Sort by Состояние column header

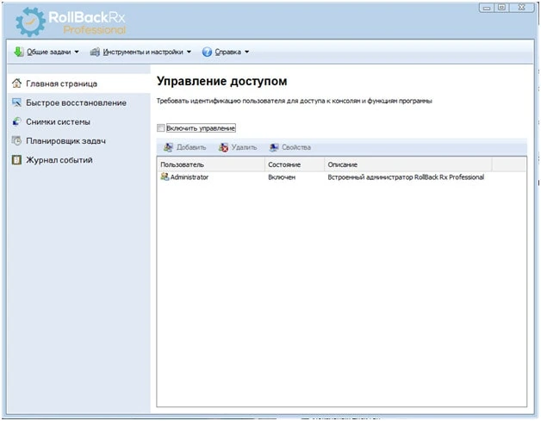point(295,164)
